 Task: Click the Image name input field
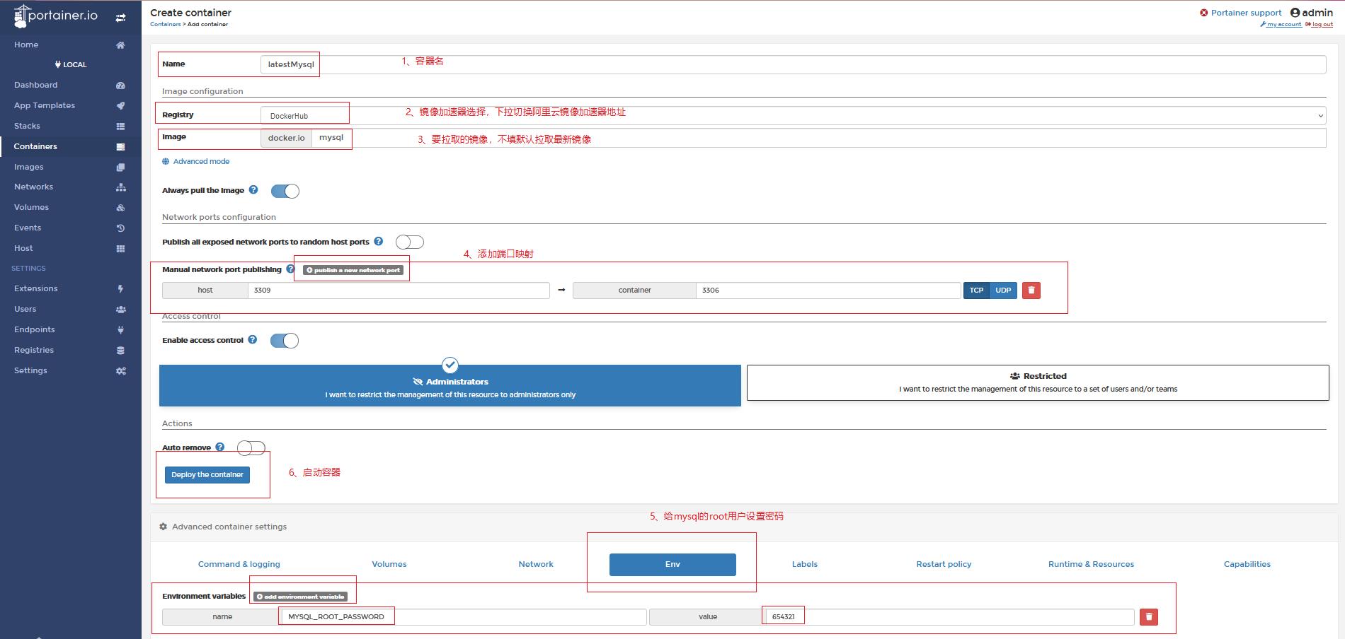coord(819,138)
